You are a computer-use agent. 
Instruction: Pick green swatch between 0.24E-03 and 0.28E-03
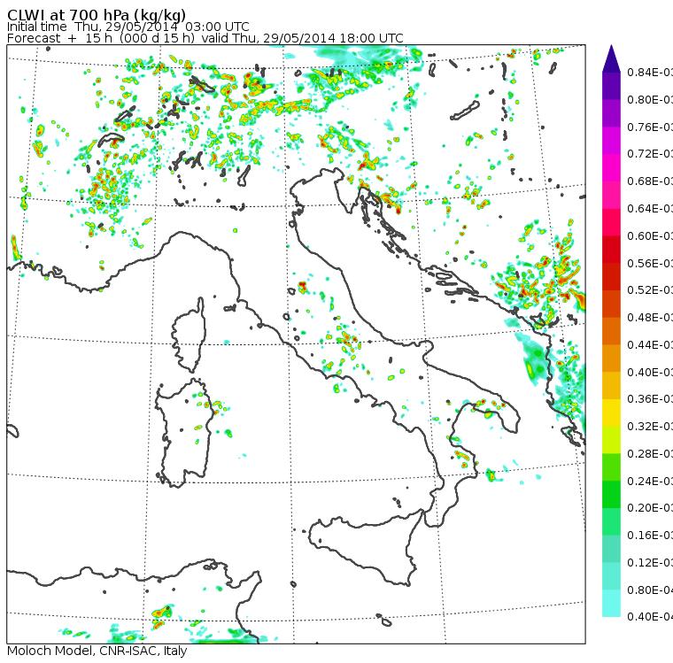pyautogui.click(x=611, y=467)
